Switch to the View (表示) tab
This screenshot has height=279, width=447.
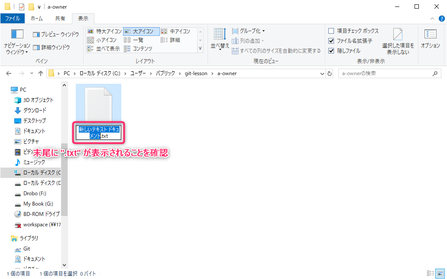point(83,19)
